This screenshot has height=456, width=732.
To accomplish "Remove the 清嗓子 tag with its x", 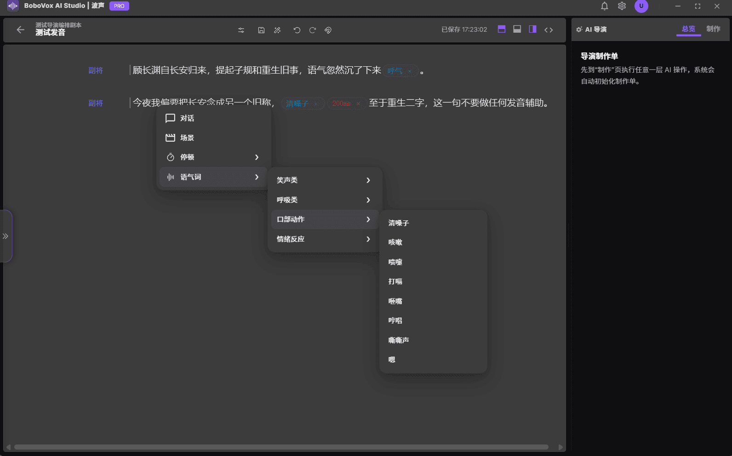I will coord(315,104).
